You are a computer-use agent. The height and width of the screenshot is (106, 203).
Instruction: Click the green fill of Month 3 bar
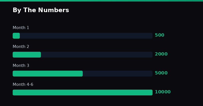tap(48, 73)
